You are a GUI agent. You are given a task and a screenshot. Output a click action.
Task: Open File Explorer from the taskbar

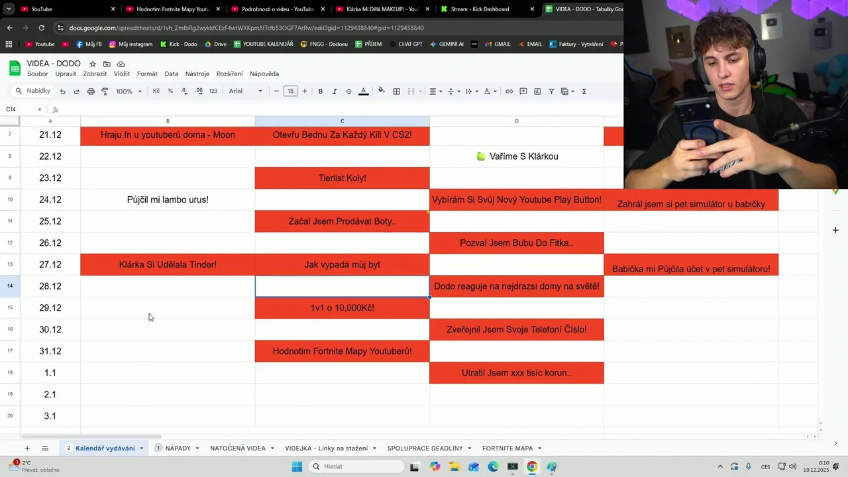pos(454,466)
